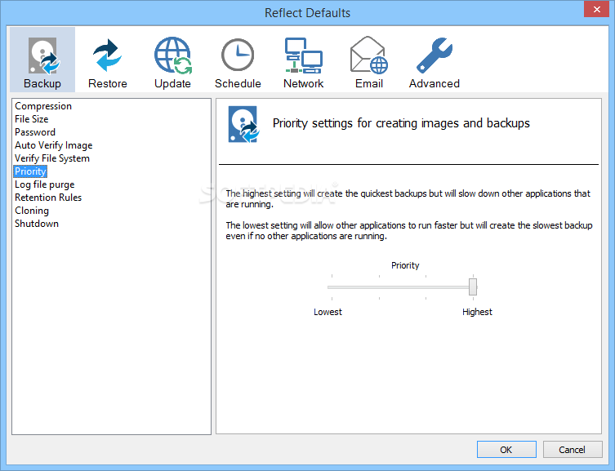Choose Password from the options list
Image resolution: width=615 pixels, height=471 pixels.
click(35, 132)
